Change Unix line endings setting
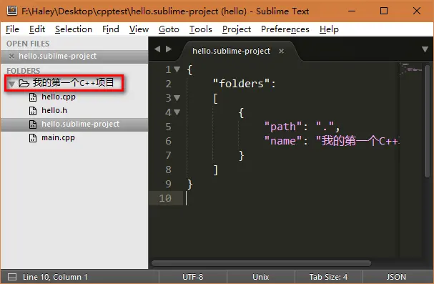This screenshot has width=434, height=284. pyautogui.click(x=261, y=277)
